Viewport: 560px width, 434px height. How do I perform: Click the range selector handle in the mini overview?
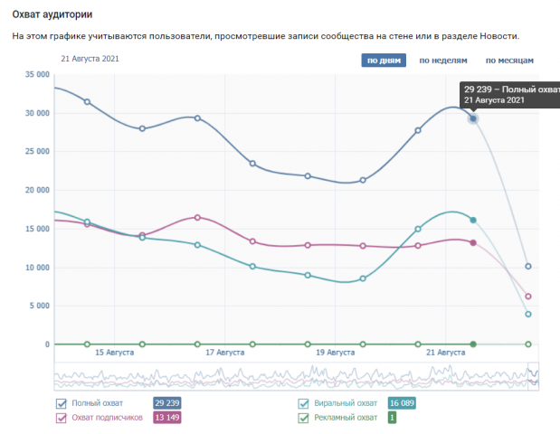point(533,377)
